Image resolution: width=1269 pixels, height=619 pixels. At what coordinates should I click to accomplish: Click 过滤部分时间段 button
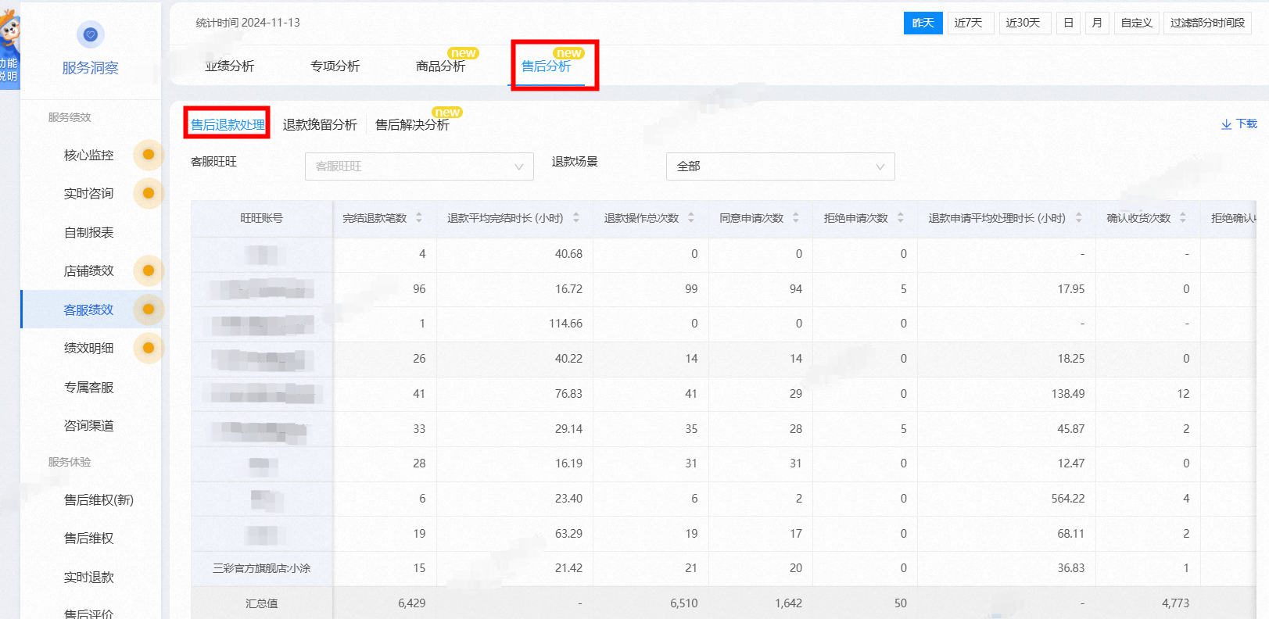click(1207, 23)
